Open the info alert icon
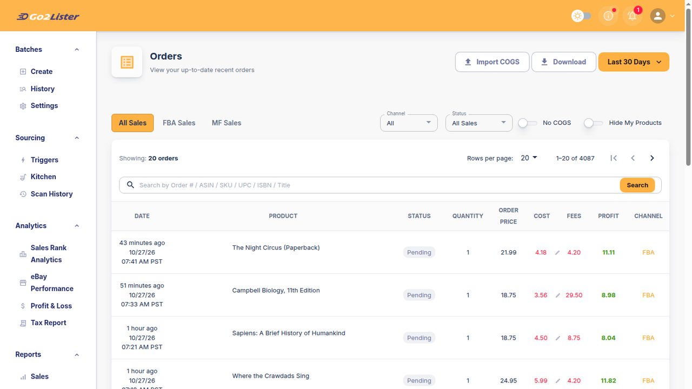 [x=608, y=16]
